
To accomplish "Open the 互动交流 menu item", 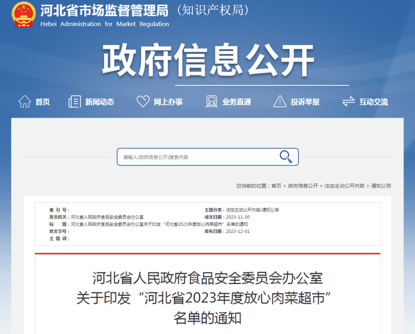I will (x=373, y=102).
